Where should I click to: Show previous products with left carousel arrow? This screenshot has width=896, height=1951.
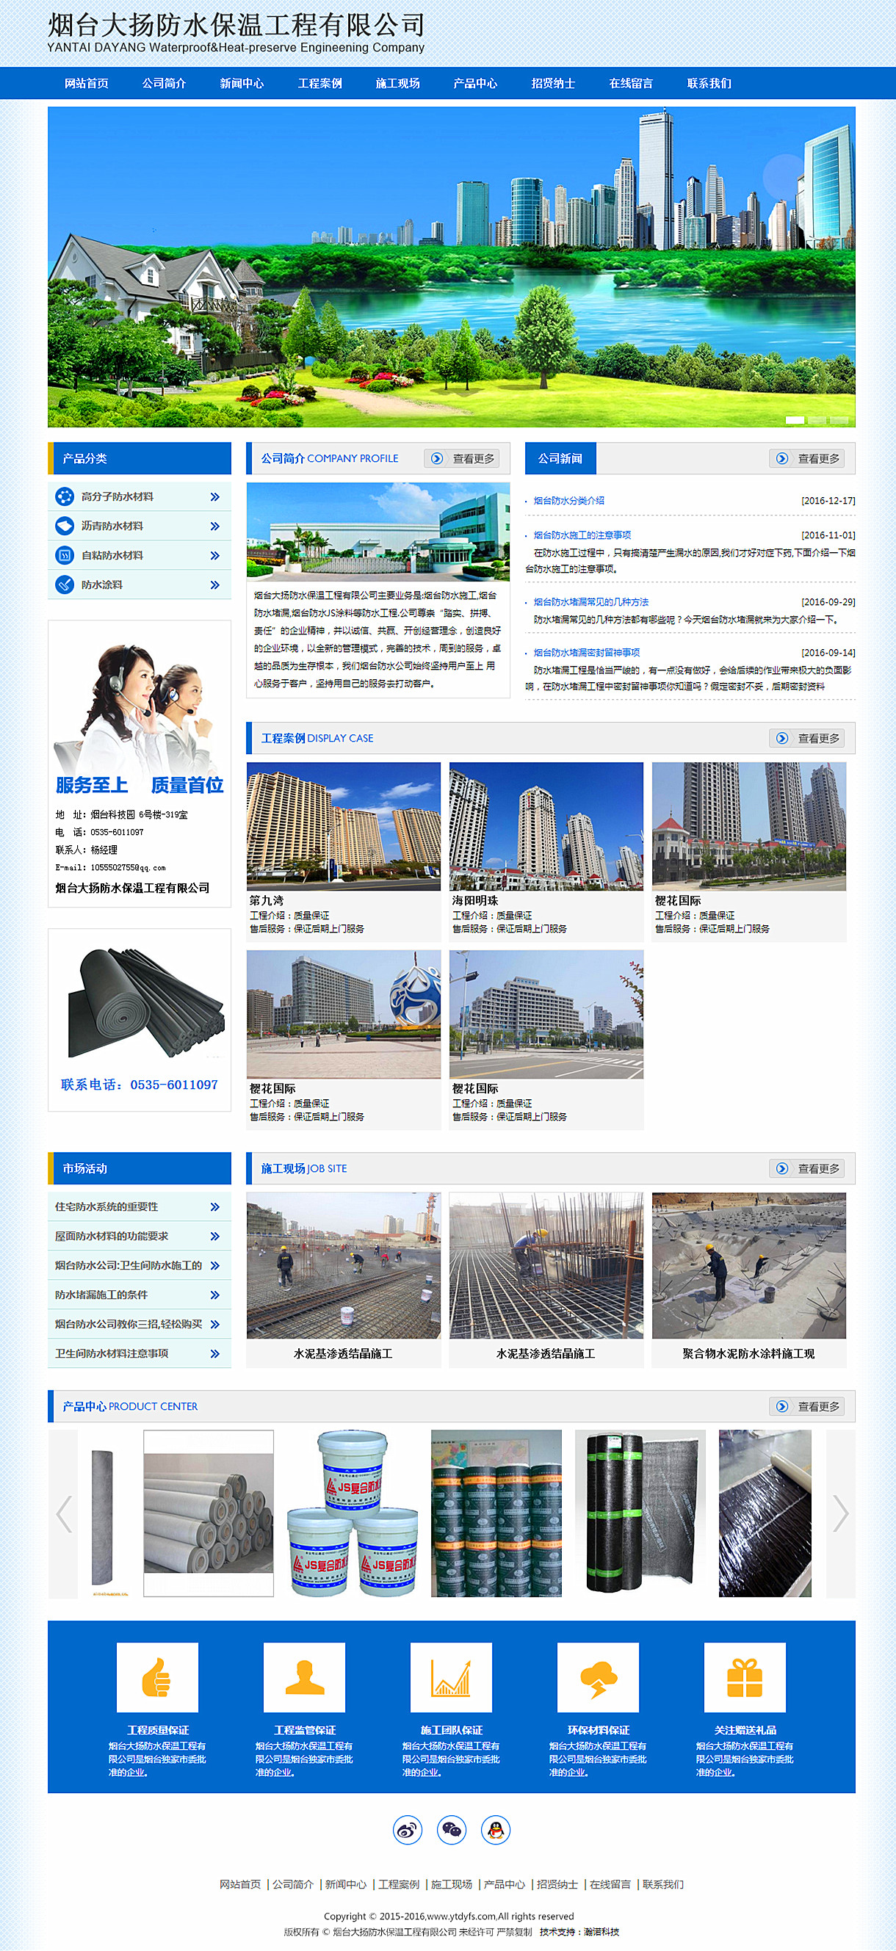click(64, 1513)
